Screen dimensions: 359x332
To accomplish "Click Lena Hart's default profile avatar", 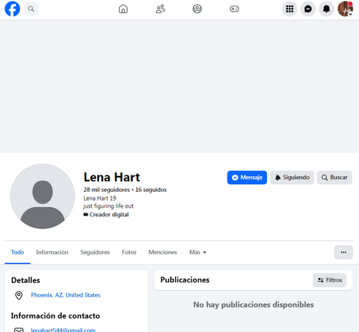I will [x=42, y=196].
